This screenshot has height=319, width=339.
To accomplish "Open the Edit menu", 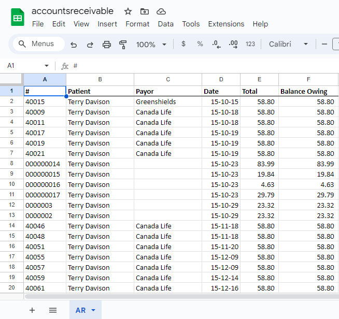I will [59, 24].
